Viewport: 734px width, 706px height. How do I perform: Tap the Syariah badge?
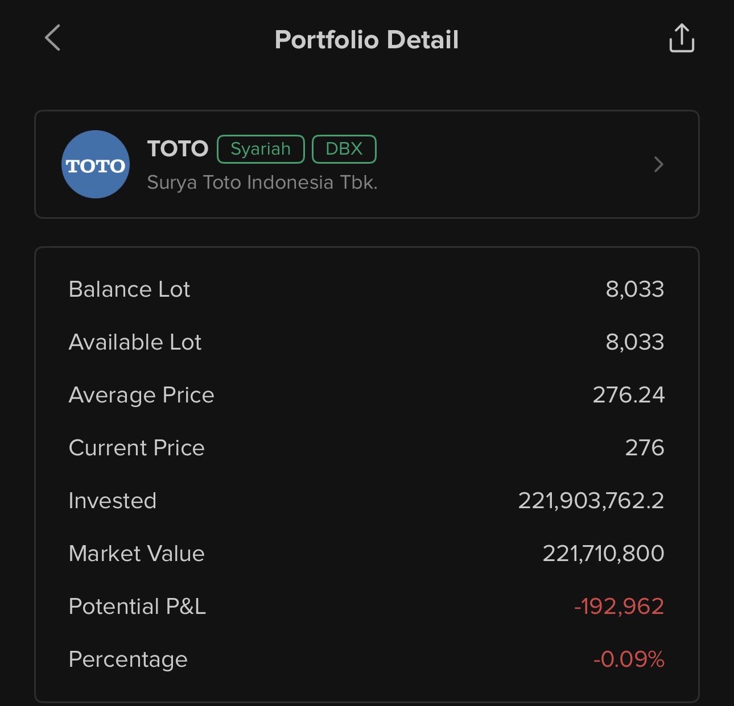[x=261, y=149]
